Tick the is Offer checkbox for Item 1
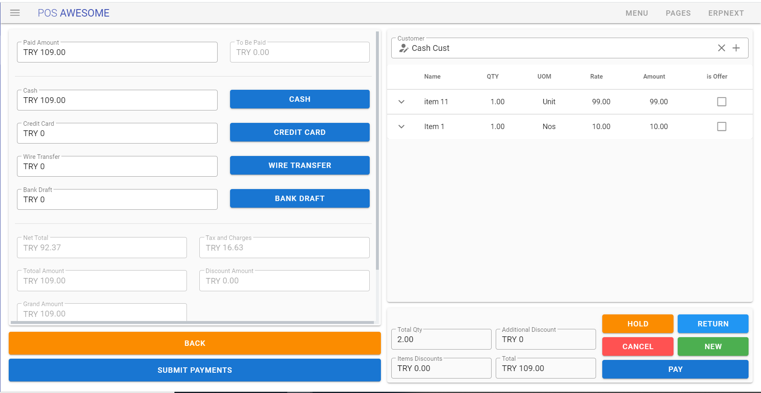Screen dimensions: 761x393 [722, 127]
